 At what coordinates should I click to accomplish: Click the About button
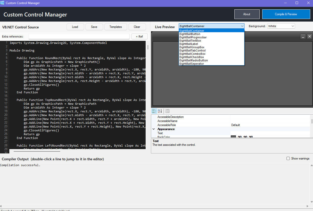(x=247, y=14)
